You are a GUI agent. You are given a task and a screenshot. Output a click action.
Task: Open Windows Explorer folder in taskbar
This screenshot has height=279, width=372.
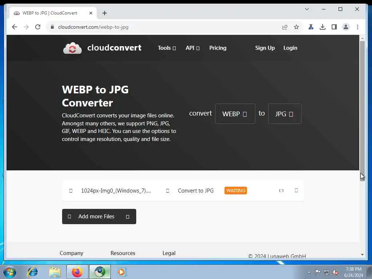[x=55, y=272]
